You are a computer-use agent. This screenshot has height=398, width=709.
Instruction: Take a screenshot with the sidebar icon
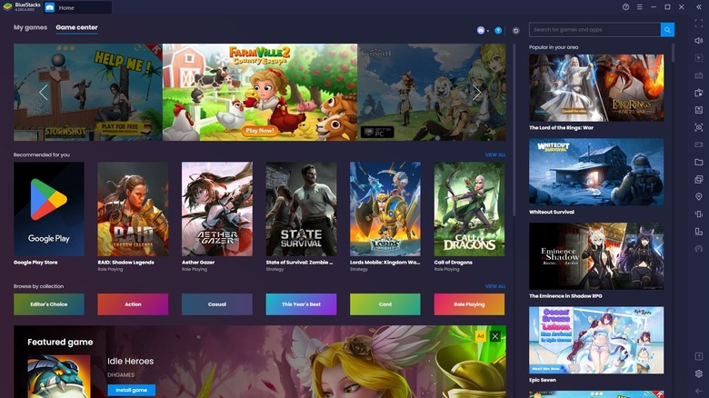click(x=699, y=127)
